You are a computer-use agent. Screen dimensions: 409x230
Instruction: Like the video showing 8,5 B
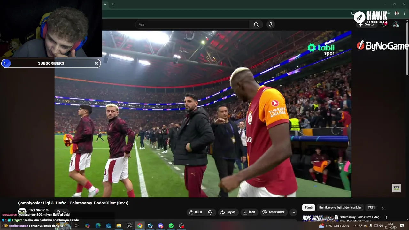pyautogui.click(x=195, y=212)
